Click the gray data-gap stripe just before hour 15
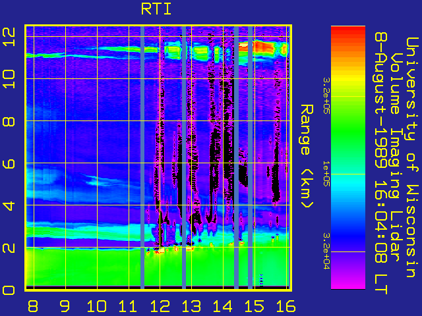Viewport: 422px width, 316px height. click(x=250, y=157)
